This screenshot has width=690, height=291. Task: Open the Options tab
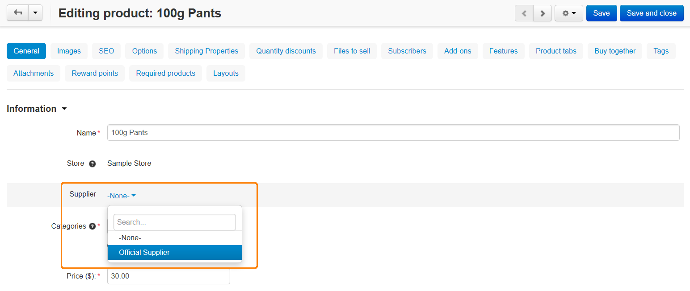[x=144, y=51]
